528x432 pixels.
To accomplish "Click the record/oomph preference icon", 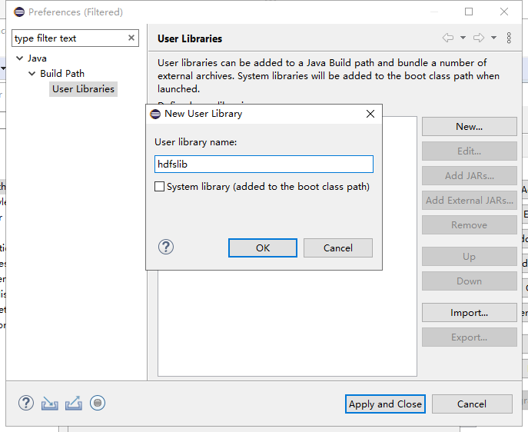I will tap(98, 403).
